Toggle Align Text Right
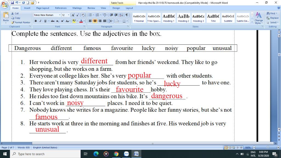 100,21
